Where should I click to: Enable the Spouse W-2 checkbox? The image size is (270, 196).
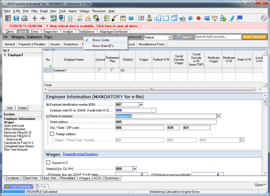coord(48,163)
